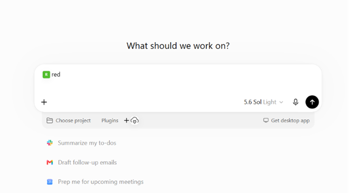This screenshot has height=193, width=349.
Task: Open the attachment plus icon in the composer
Action: [x=44, y=102]
